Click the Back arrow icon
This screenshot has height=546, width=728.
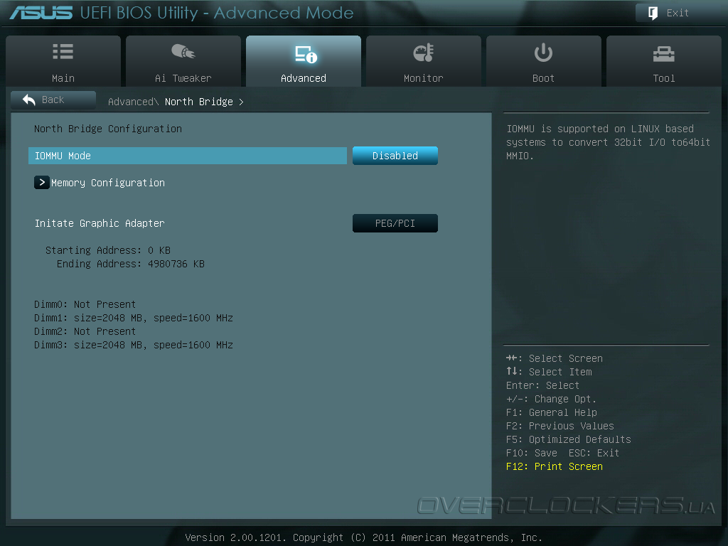click(x=28, y=100)
